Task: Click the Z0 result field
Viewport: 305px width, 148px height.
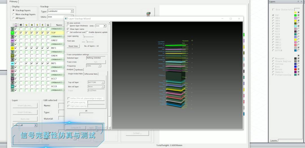Action: point(86,114)
